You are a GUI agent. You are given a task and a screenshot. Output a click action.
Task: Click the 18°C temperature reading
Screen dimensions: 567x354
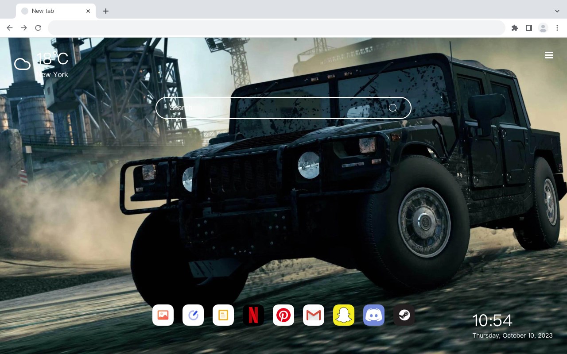52,59
